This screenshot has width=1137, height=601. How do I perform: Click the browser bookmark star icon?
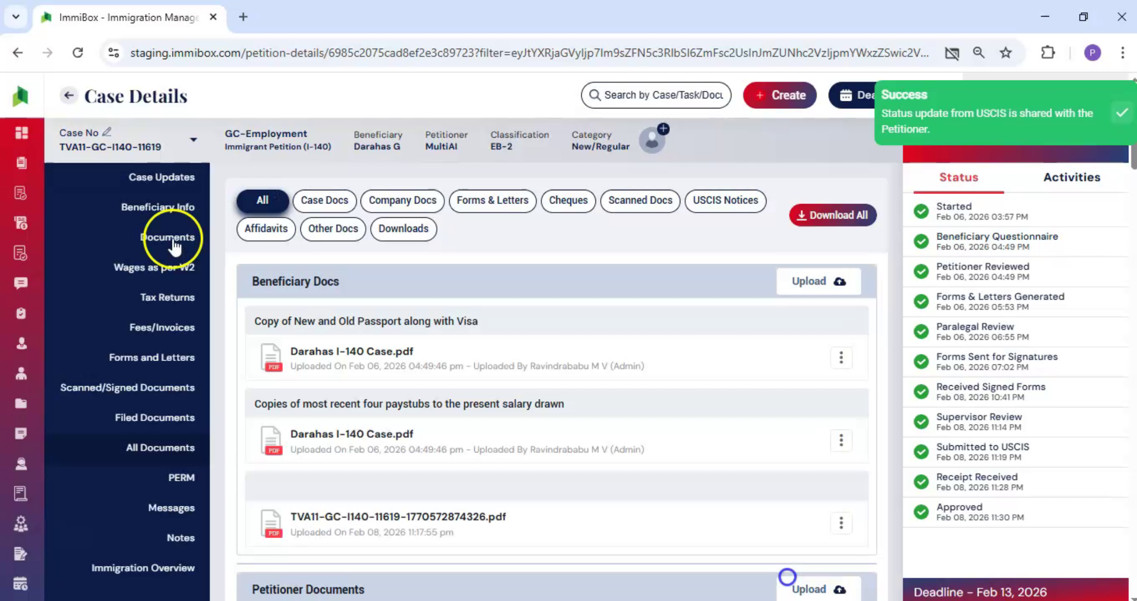[x=1006, y=53]
